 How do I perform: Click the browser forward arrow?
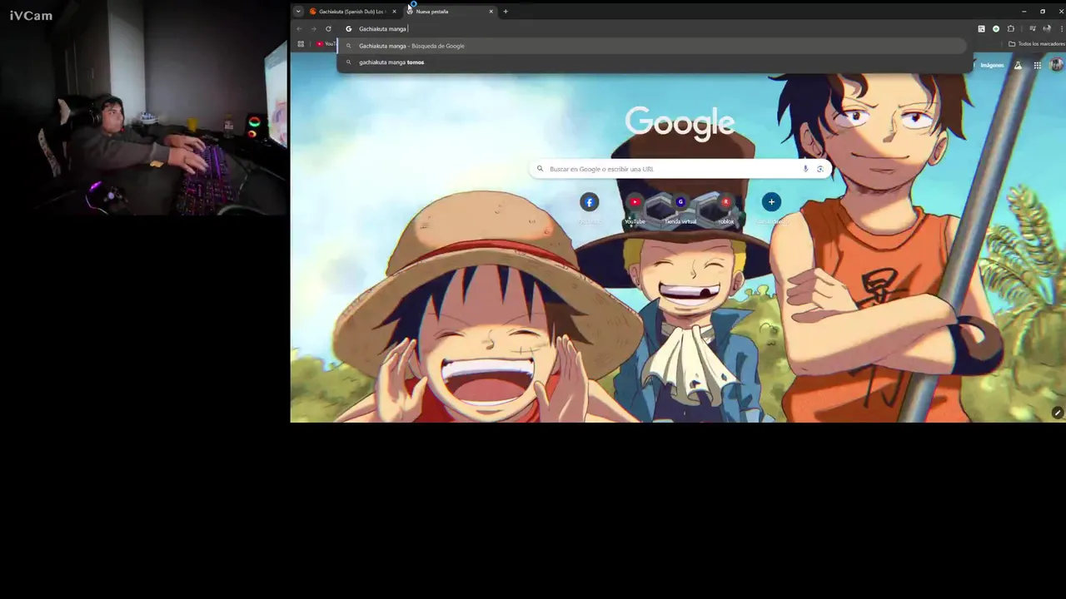point(313,29)
